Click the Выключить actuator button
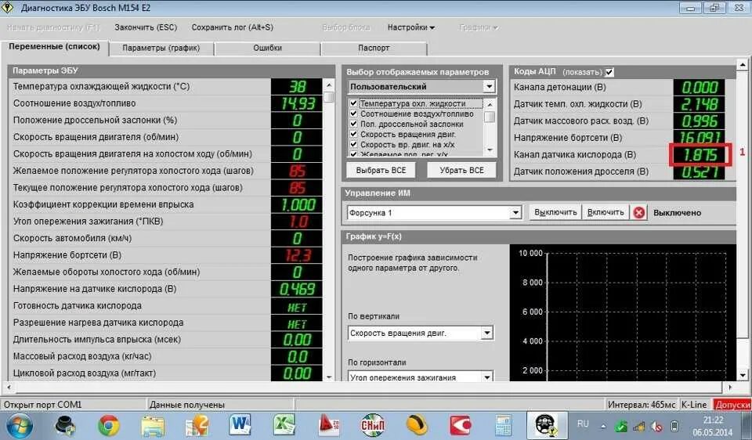This screenshot has height=440, width=752. [555, 212]
